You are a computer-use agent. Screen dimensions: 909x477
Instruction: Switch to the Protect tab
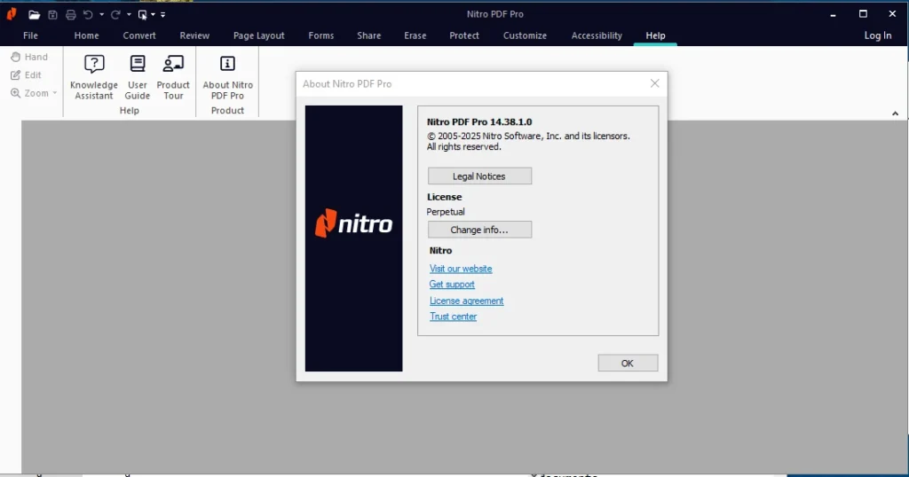coord(464,35)
